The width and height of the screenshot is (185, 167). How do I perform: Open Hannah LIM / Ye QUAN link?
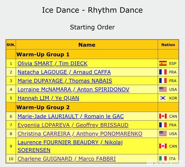(x=48, y=98)
